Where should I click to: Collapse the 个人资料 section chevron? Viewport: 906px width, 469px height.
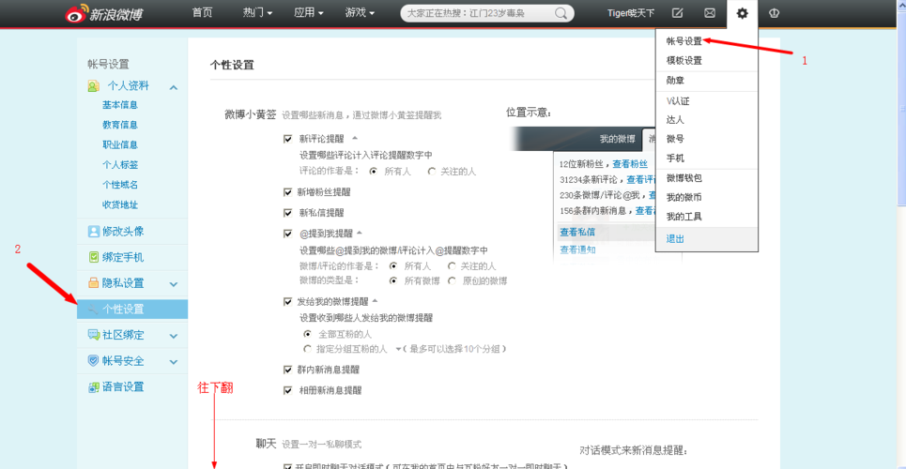(174, 87)
